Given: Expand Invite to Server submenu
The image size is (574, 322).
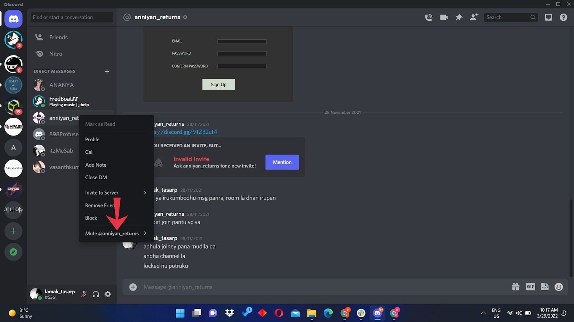Looking at the screenshot, I should pyautogui.click(x=117, y=192).
